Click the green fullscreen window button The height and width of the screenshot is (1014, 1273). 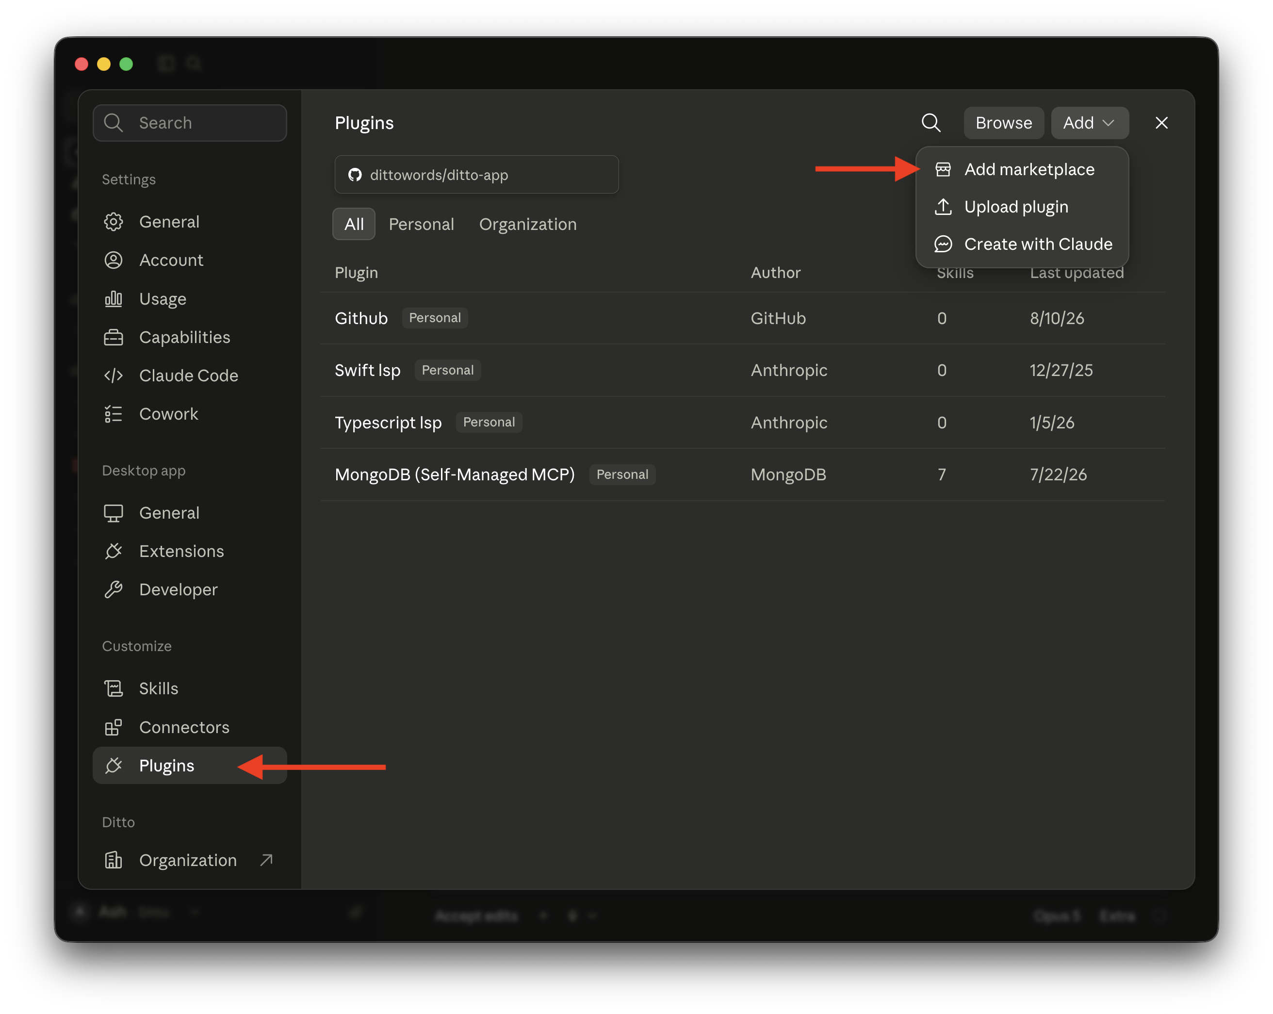pyautogui.click(x=126, y=64)
